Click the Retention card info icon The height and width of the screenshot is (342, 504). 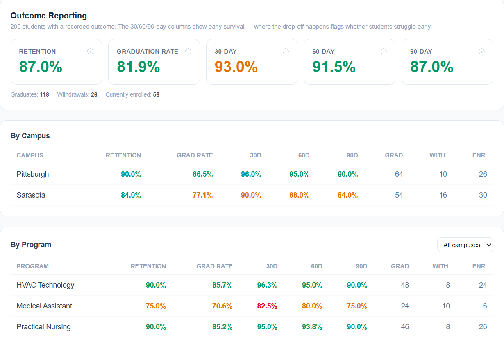pos(90,52)
